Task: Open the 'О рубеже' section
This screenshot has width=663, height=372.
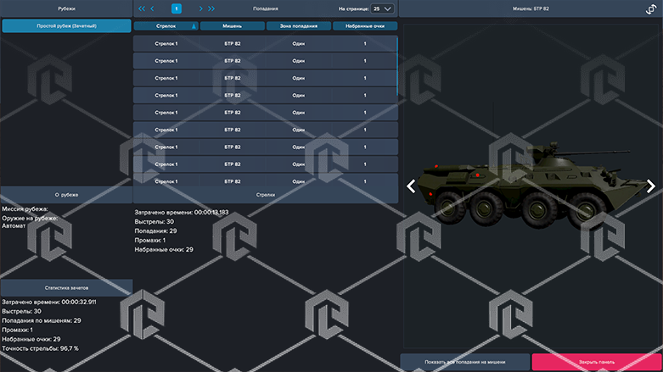Action: click(x=66, y=194)
